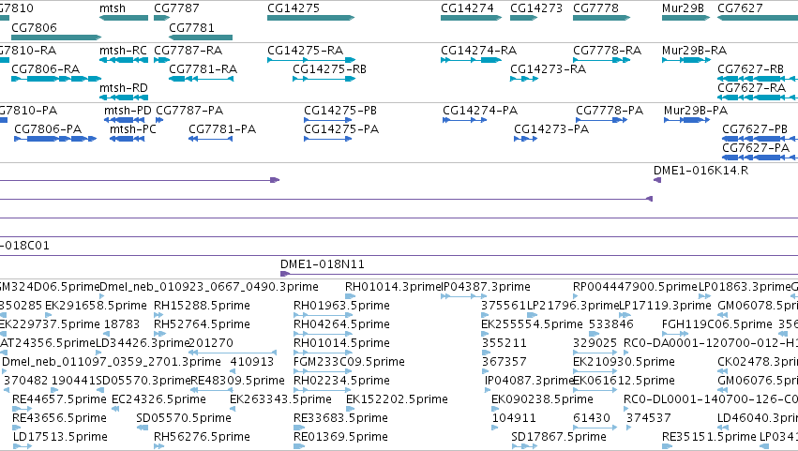798x451 pixels.
Task: Open EST IP04387.3prime label
Action: click(x=486, y=287)
